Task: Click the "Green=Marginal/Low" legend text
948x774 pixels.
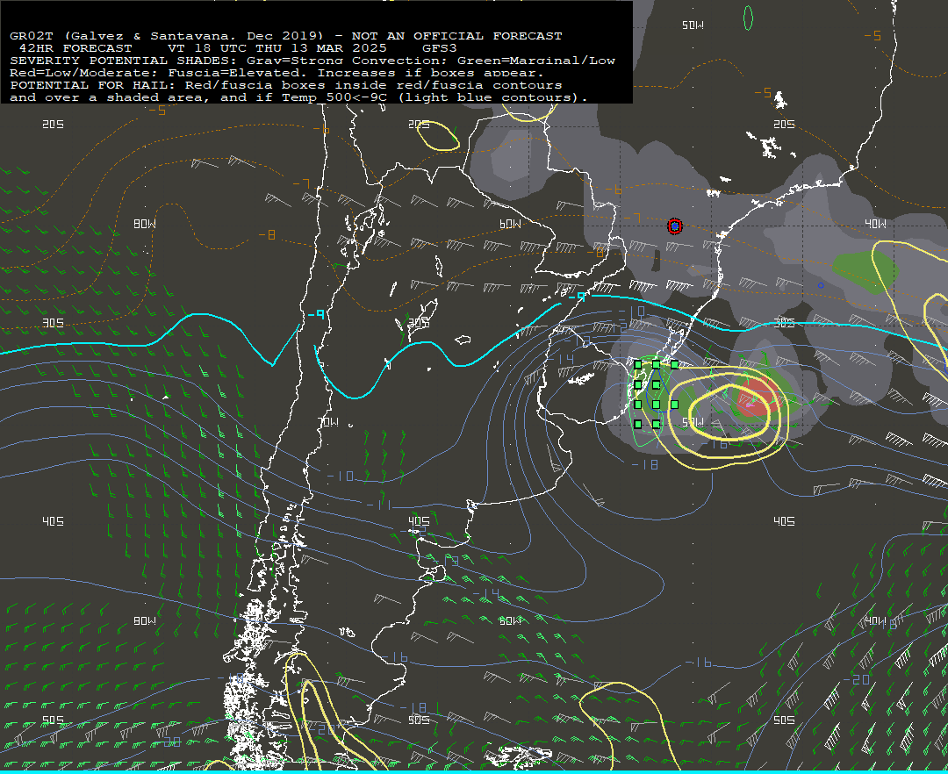Action: click(x=536, y=61)
